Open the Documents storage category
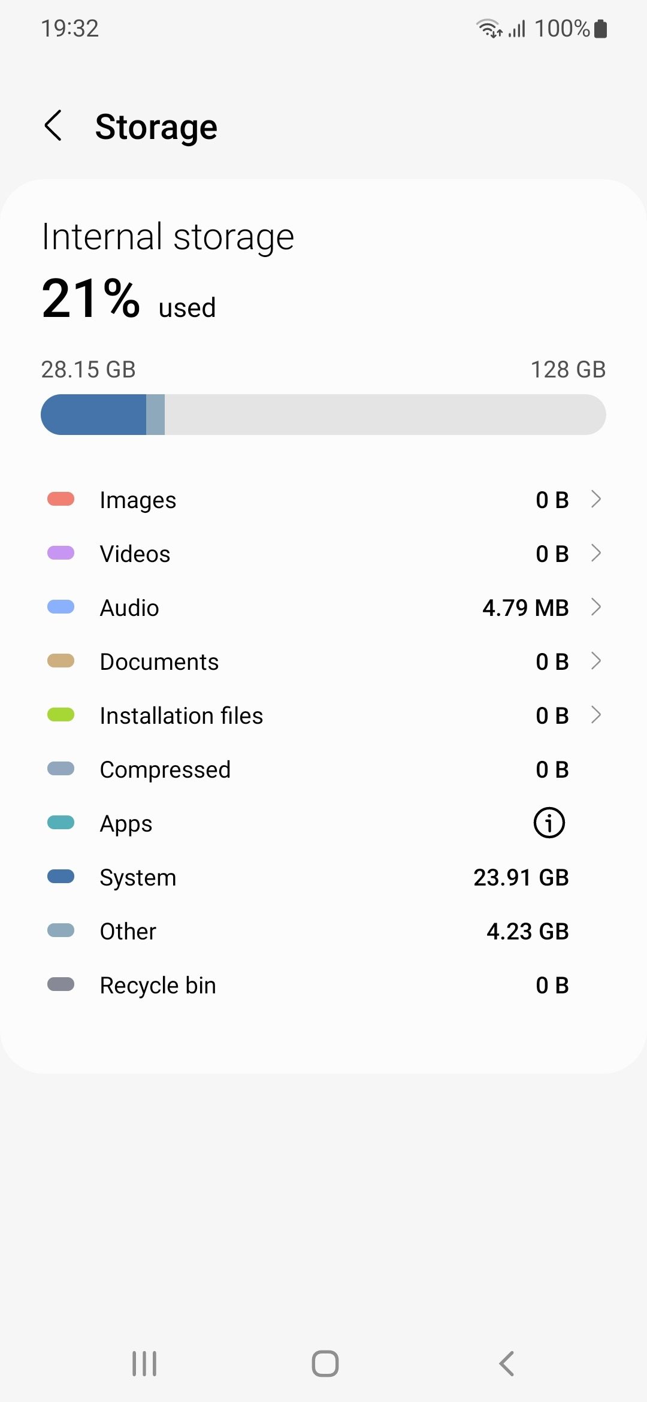 pyautogui.click(x=323, y=661)
